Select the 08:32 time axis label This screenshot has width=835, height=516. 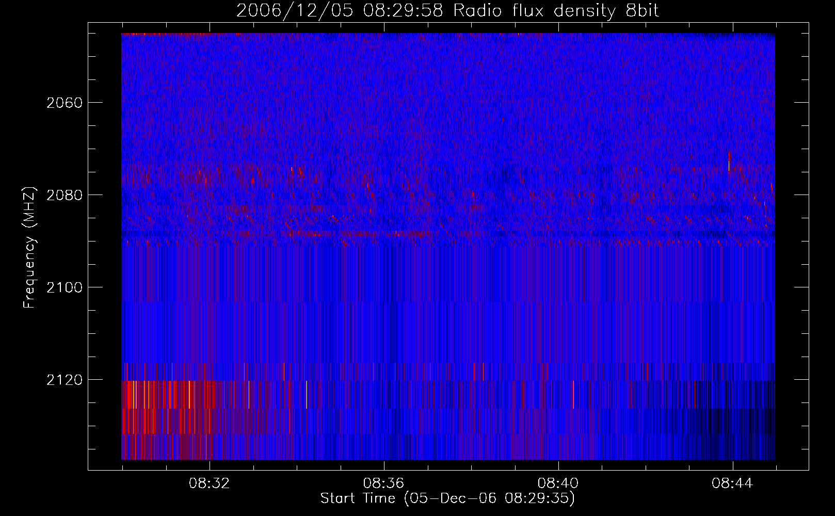(209, 483)
